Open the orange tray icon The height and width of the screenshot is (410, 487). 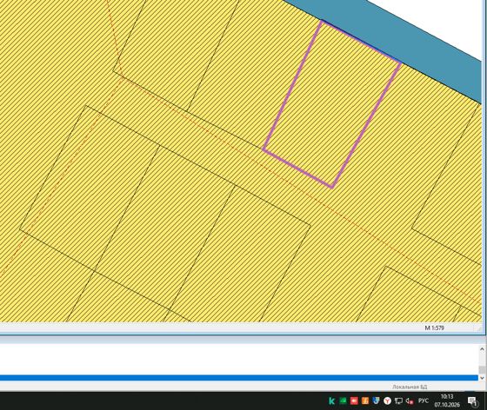[x=365, y=400]
